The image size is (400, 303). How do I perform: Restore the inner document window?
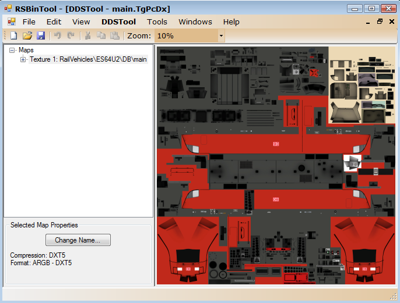click(380, 22)
